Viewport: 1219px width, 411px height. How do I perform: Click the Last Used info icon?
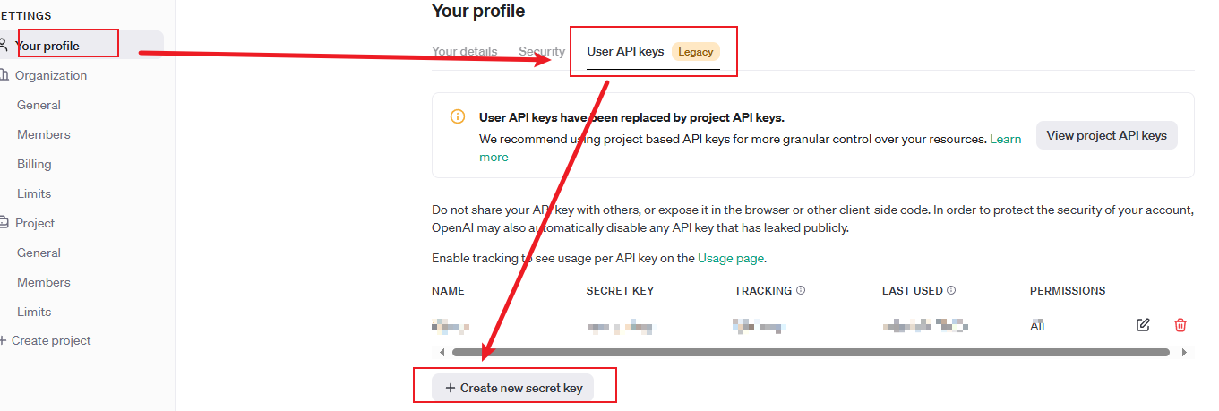pos(951,290)
